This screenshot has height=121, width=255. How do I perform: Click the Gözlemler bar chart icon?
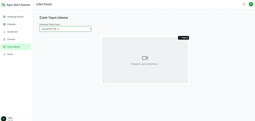pos(4,32)
